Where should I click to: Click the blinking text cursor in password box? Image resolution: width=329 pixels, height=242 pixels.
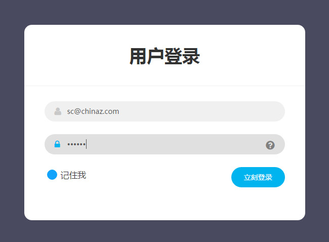point(86,144)
